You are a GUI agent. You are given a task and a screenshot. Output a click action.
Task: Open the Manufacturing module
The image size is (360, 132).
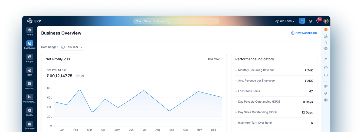click(30, 99)
